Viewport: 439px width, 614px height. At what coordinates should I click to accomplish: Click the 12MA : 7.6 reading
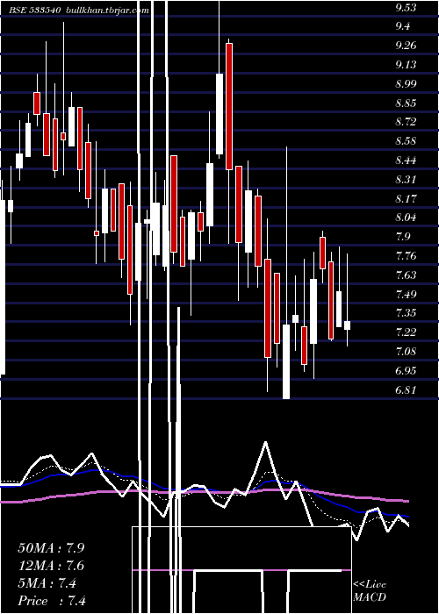51,566
